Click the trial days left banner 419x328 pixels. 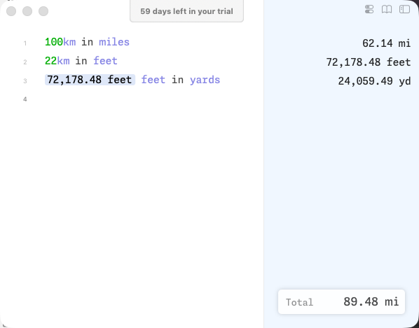click(186, 11)
